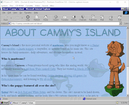Expand the Address bar dropdown
The image size is (129, 105).
pyautogui.click(x=120, y=24)
